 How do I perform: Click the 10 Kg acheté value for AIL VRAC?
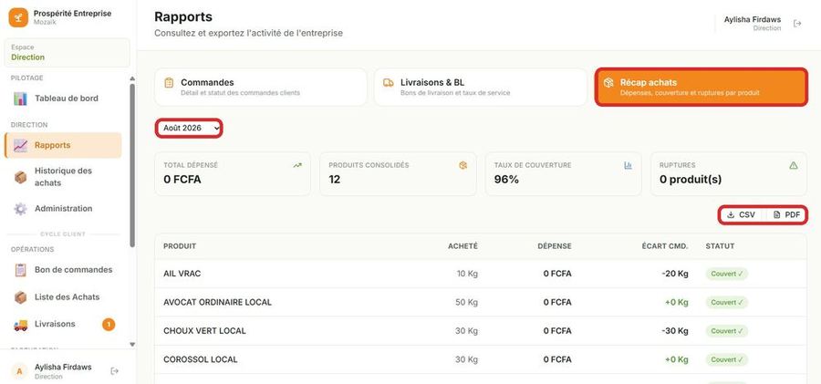pyautogui.click(x=467, y=274)
